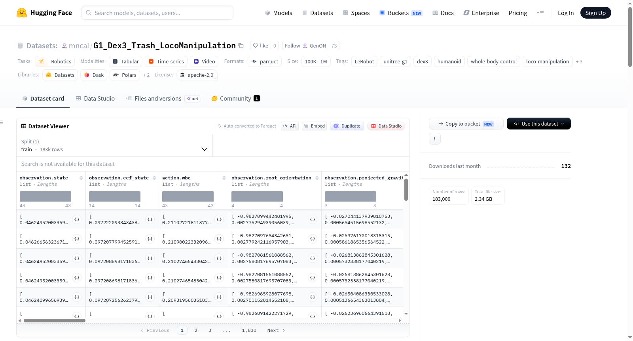Open Docs in the top navigation

pos(443,13)
